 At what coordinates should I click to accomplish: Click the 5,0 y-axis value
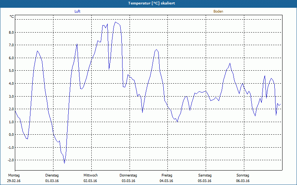click(x=12, y=71)
